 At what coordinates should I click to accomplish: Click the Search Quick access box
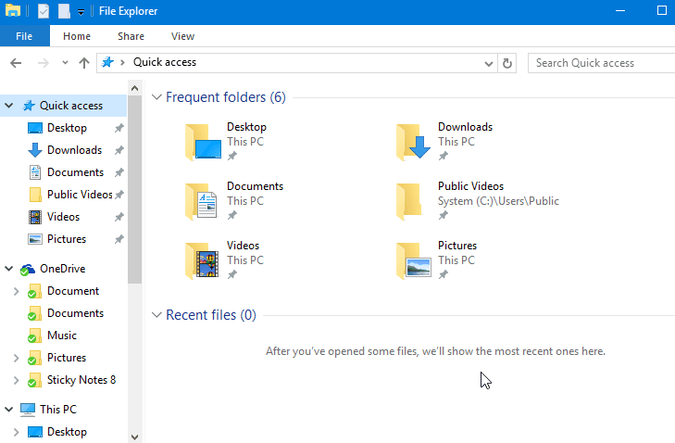click(602, 63)
